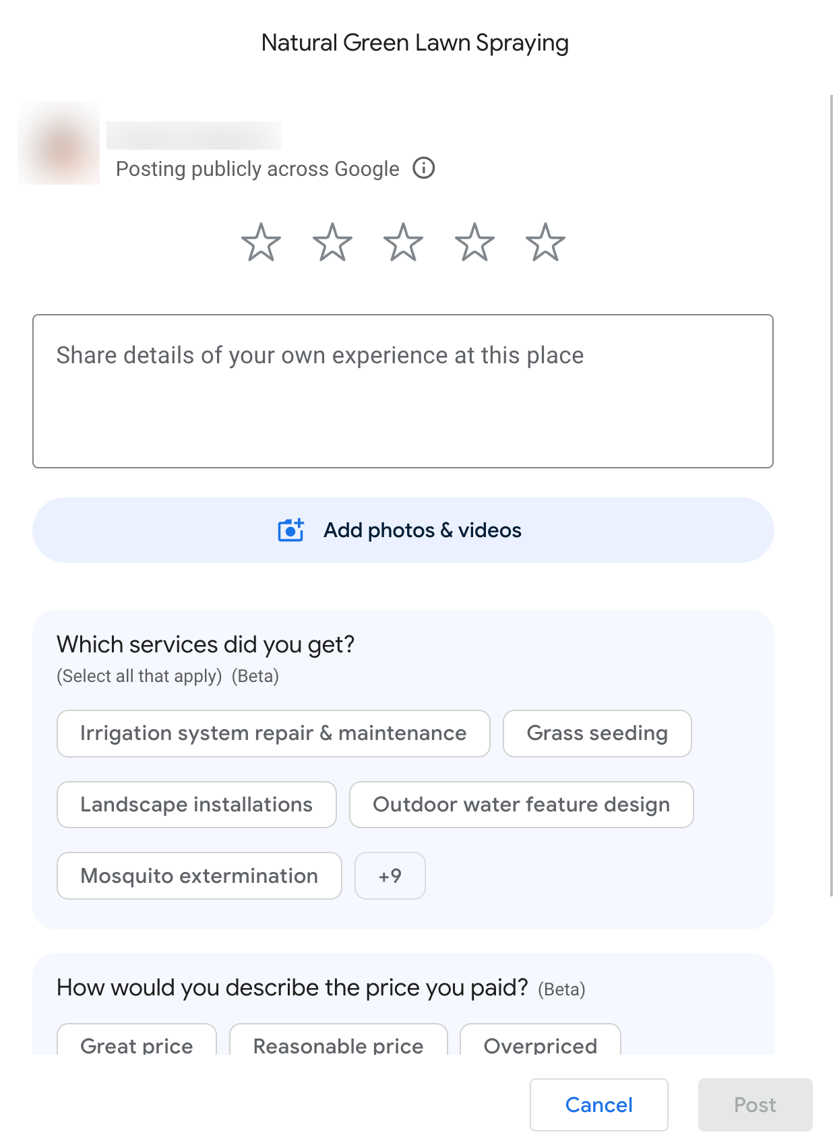The width and height of the screenshot is (833, 1143).
Task: Cancel the review dialog
Action: click(598, 1105)
